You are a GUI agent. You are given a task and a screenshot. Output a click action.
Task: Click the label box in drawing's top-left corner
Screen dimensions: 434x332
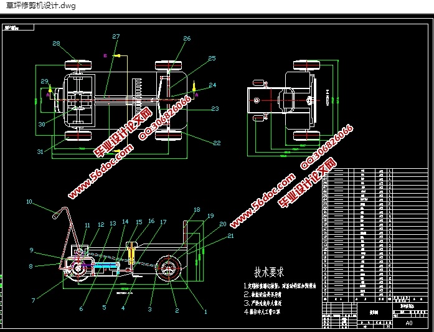(x=18, y=27)
